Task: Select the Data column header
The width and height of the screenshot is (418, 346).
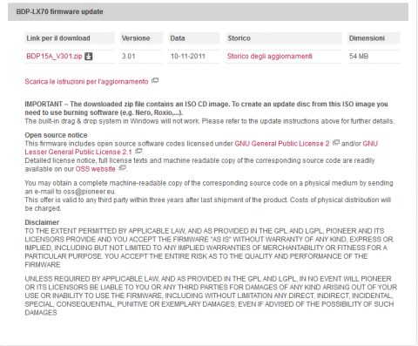Action: coord(194,38)
